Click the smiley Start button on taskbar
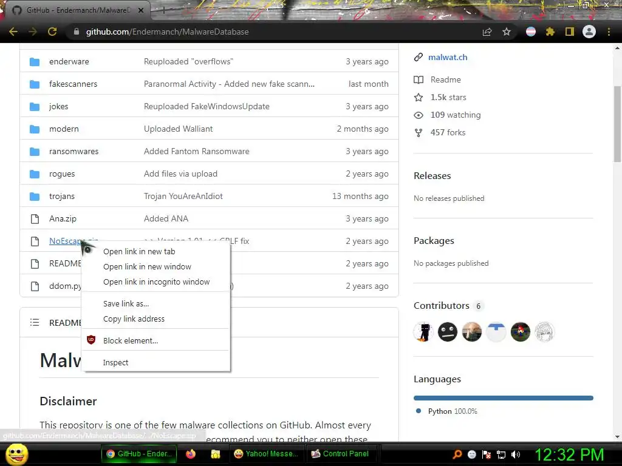 [16, 454]
